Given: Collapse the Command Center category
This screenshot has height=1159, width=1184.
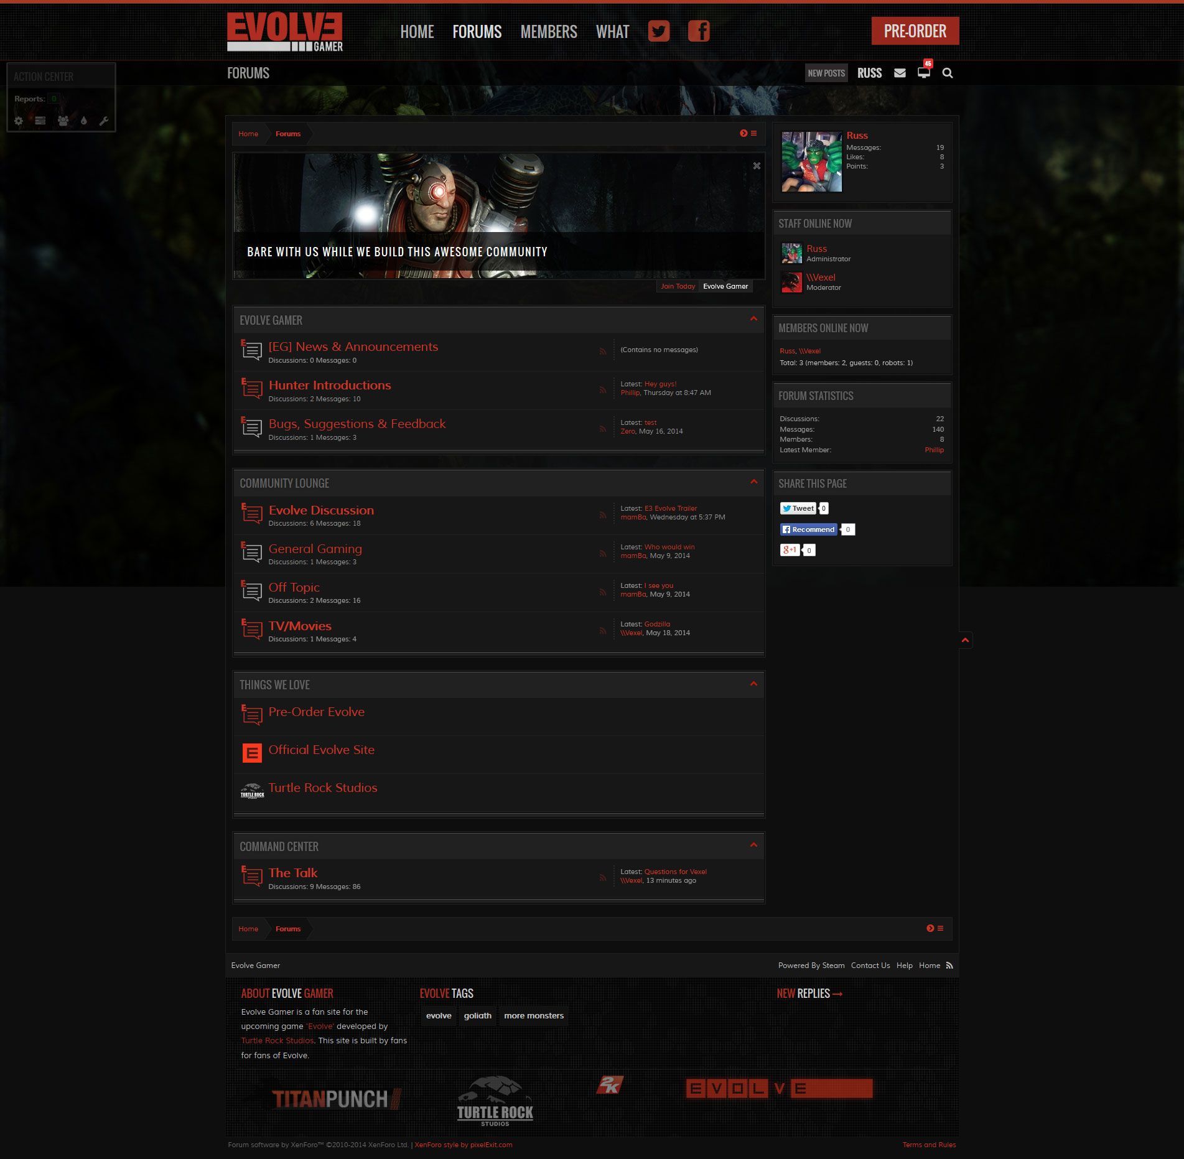Looking at the screenshot, I should tap(753, 845).
